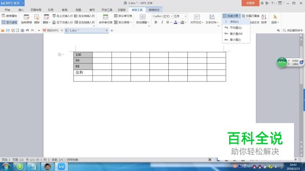
Task: Insert column to the right (在右侧插入列)
Action: 85,22
